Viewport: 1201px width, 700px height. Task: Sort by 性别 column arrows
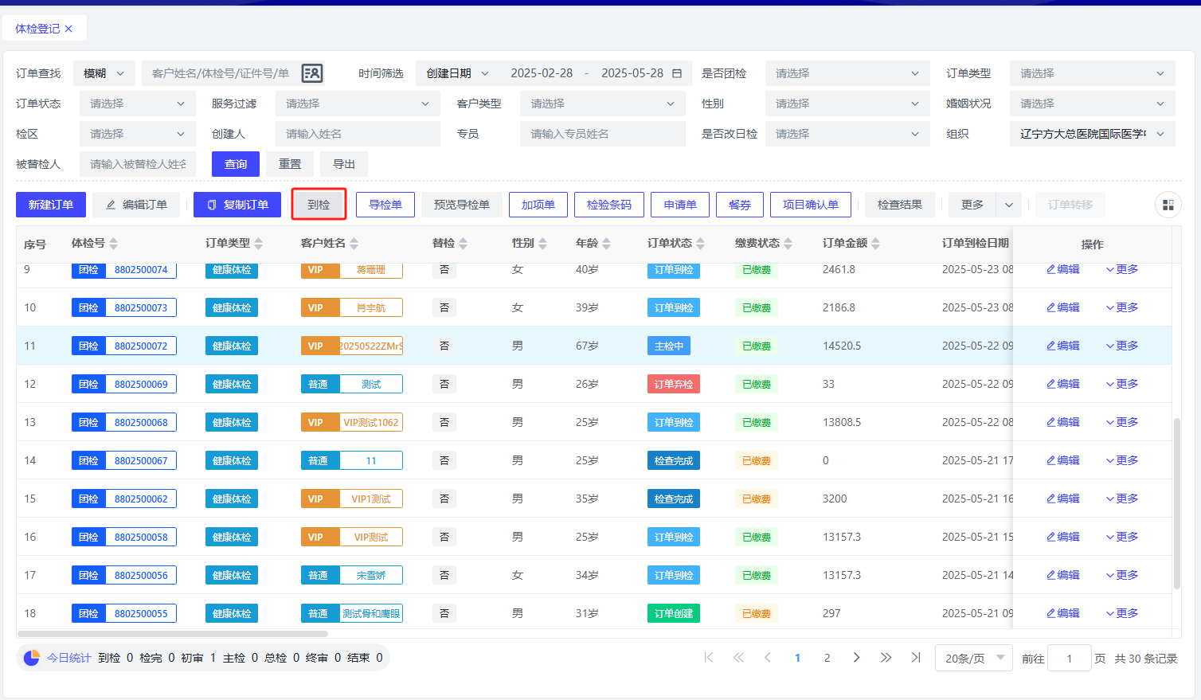click(x=542, y=244)
